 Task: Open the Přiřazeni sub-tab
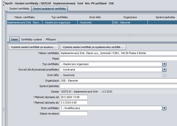pos(51,40)
